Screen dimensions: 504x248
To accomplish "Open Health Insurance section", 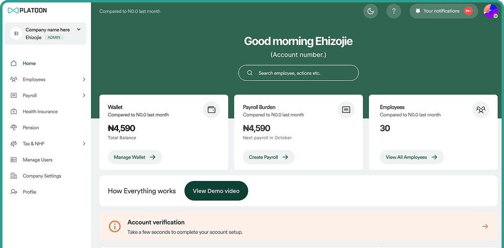I will pos(40,112).
